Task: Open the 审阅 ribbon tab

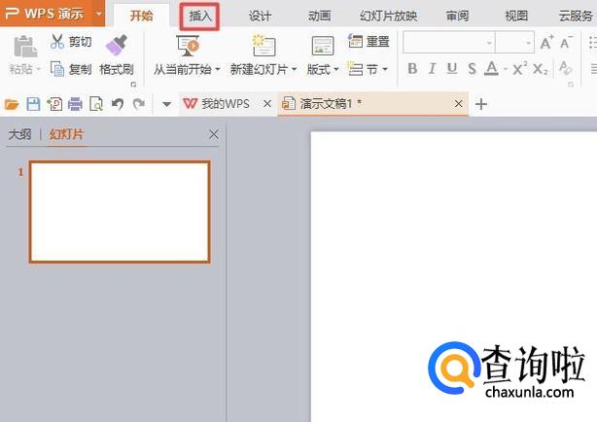Action: (x=457, y=16)
